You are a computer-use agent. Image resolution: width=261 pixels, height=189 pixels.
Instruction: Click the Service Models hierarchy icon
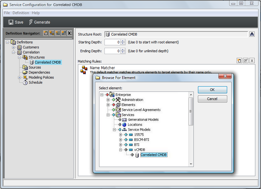point(124,130)
